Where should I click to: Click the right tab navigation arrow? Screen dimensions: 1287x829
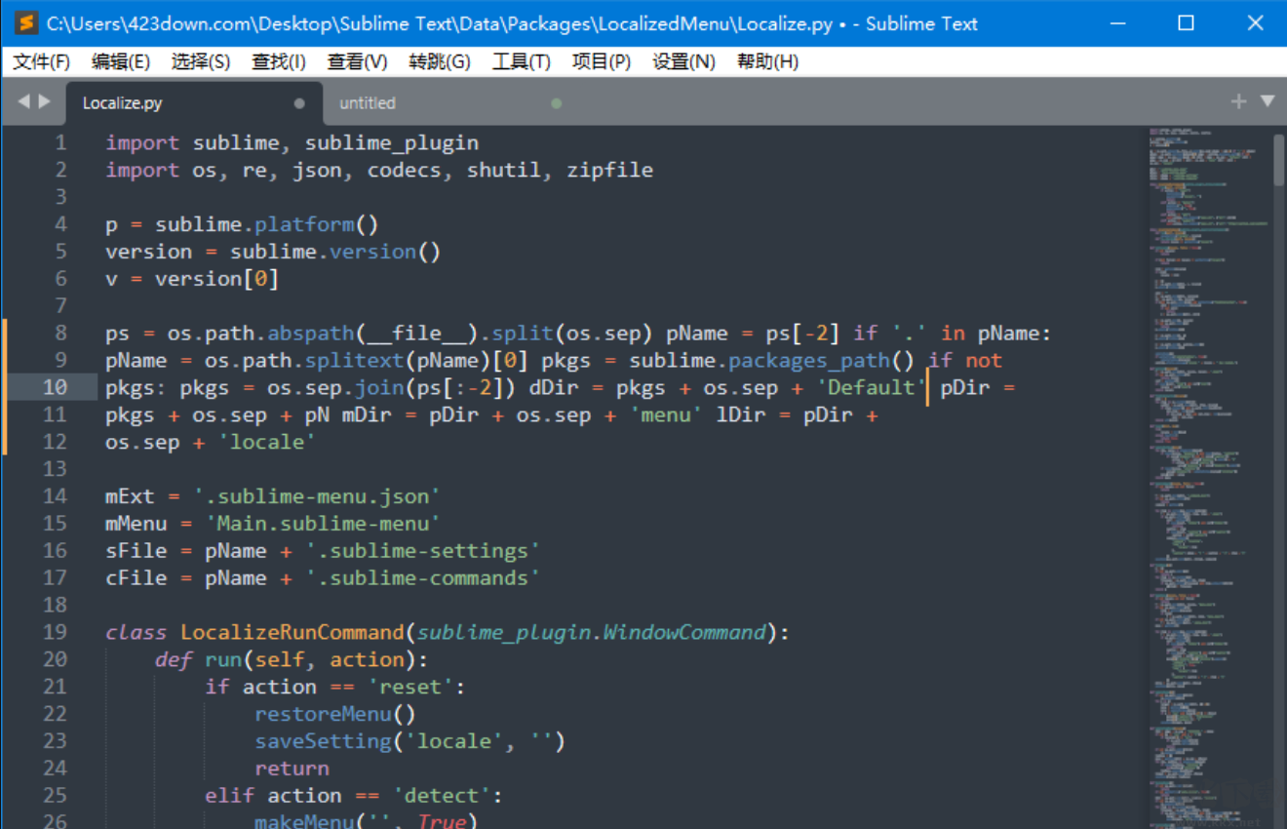click(x=45, y=101)
